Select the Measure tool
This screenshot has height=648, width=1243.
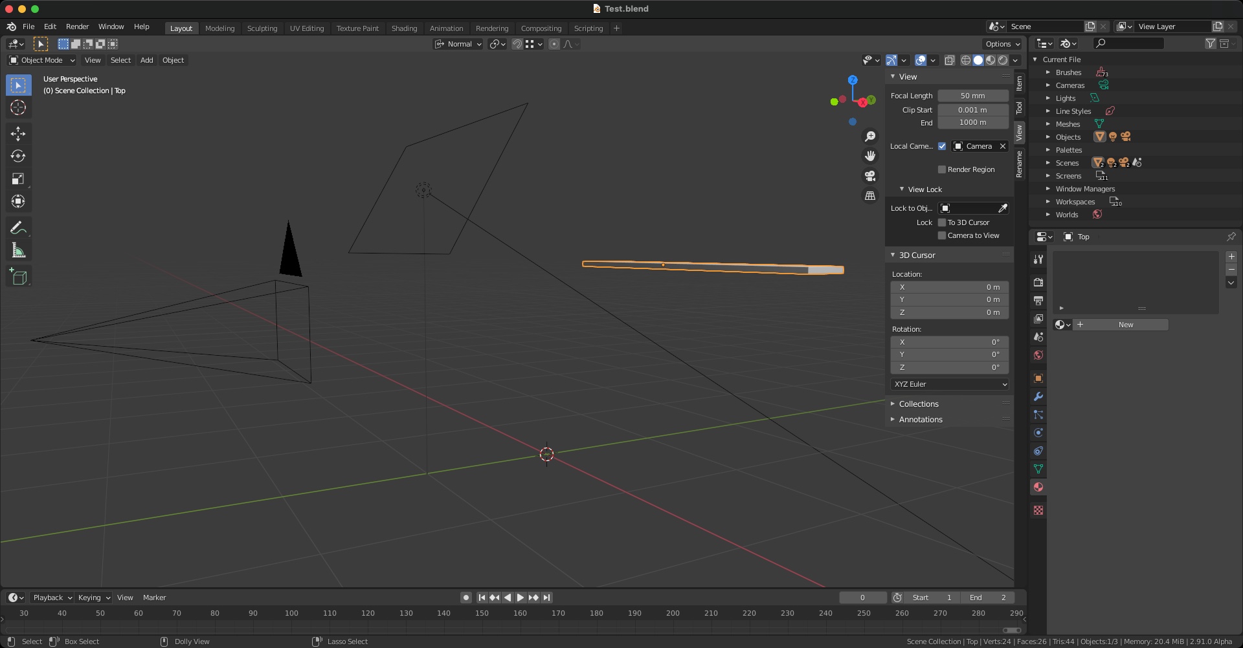point(18,250)
